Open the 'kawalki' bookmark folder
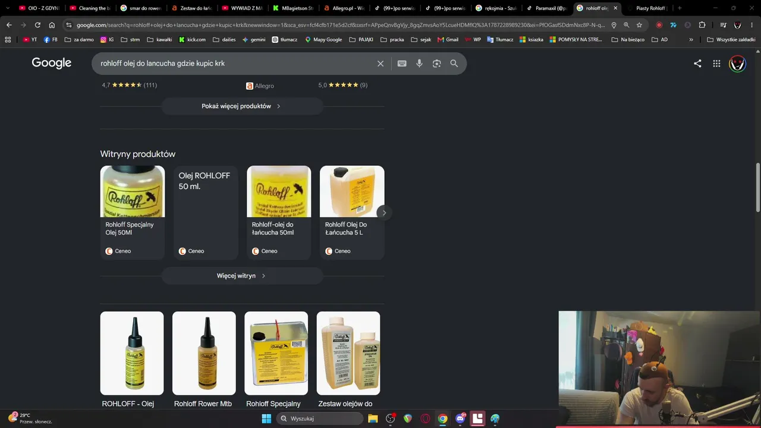The width and height of the screenshot is (761, 428). [x=158, y=39]
